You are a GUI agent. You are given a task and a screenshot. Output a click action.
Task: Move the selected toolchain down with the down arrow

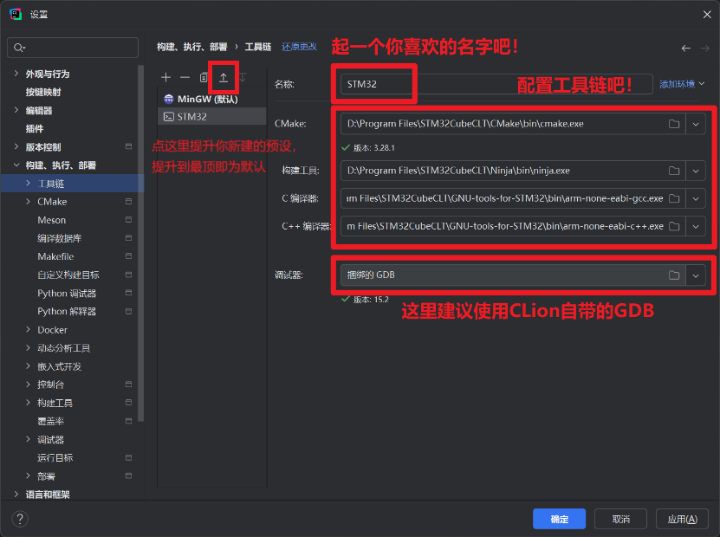click(243, 77)
